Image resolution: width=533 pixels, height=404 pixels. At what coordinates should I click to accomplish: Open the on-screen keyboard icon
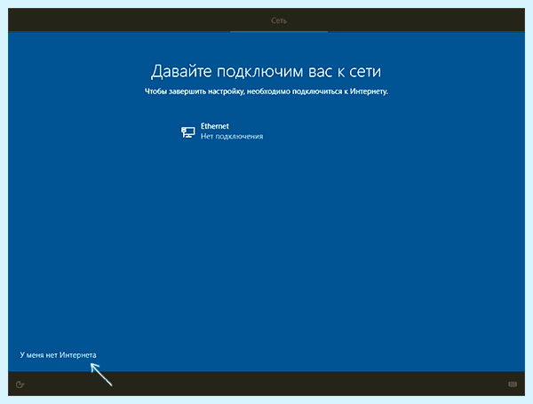[x=513, y=384]
